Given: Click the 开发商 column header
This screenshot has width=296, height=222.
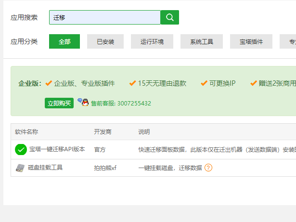Looking at the screenshot, I should click(103, 131).
